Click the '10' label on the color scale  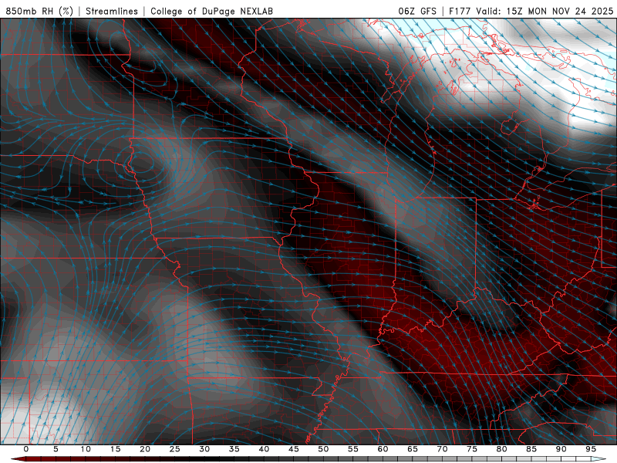(x=86, y=449)
